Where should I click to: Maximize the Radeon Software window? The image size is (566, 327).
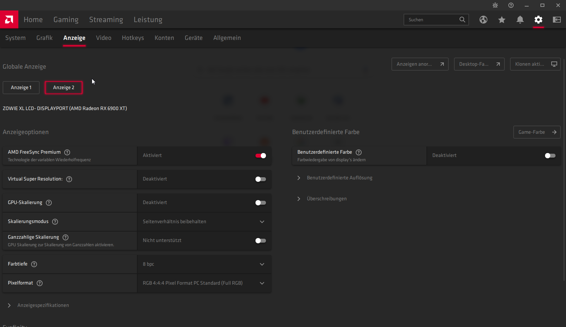coord(542,5)
